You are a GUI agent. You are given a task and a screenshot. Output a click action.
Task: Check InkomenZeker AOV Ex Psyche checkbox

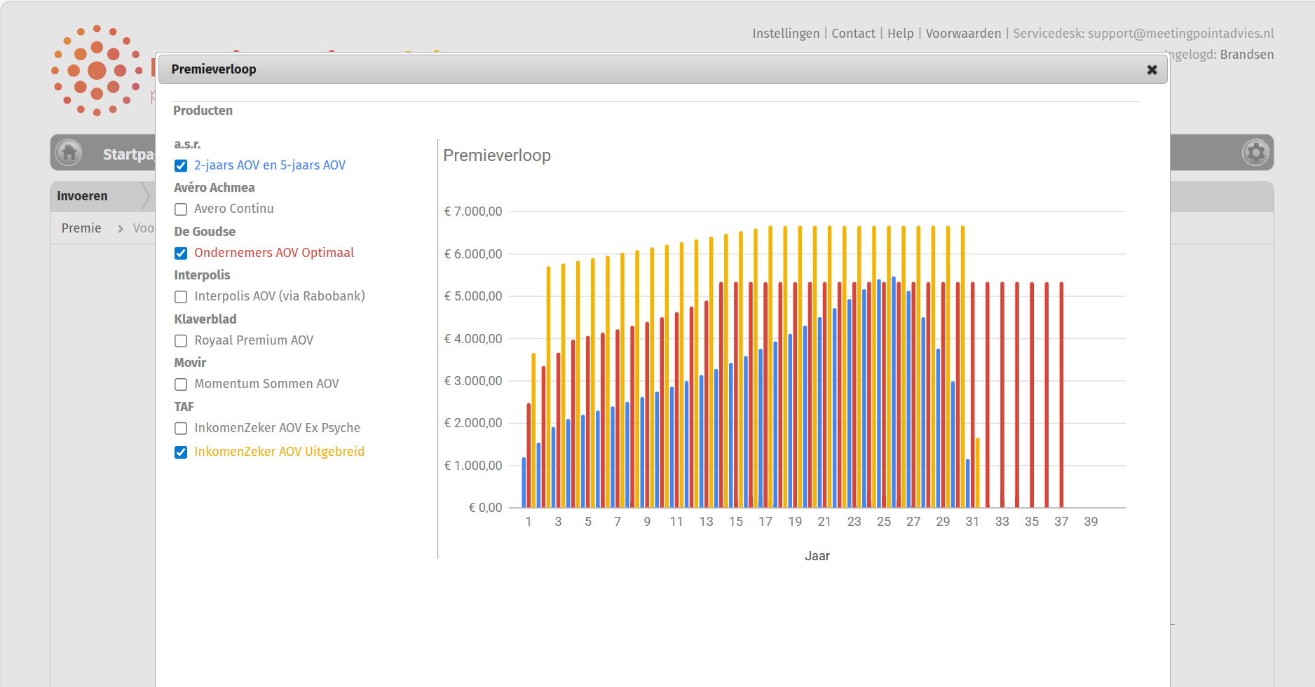(x=181, y=429)
